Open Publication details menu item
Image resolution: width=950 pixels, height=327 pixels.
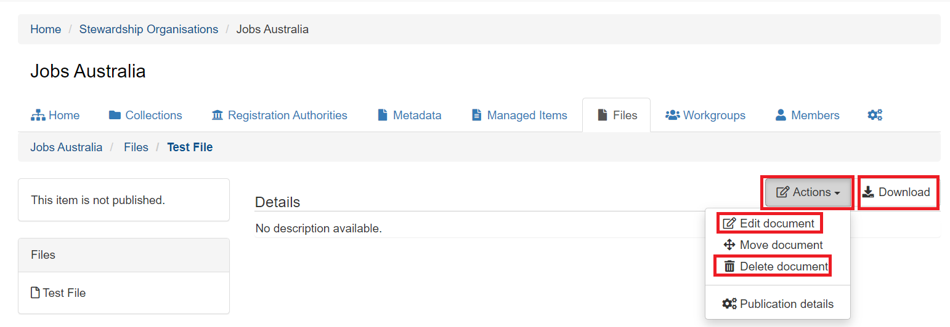tap(778, 304)
